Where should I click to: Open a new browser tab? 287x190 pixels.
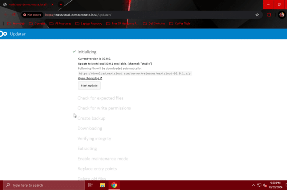click(61, 4)
